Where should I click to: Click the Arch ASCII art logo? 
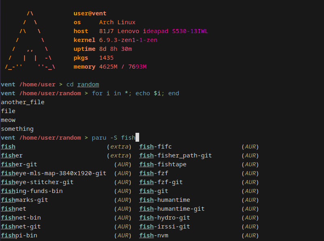tap(30, 40)
